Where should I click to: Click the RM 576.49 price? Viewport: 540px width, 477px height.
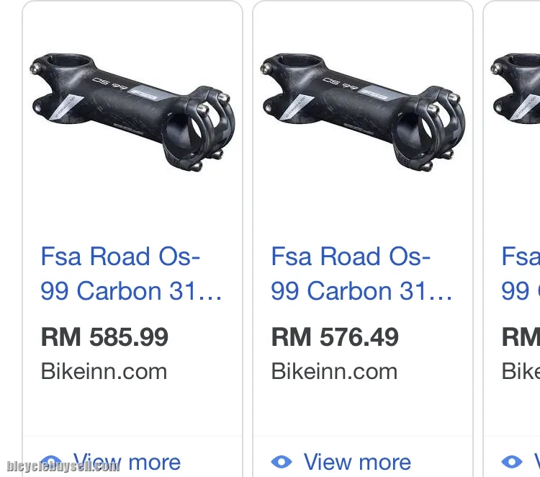tap(335, 337)
